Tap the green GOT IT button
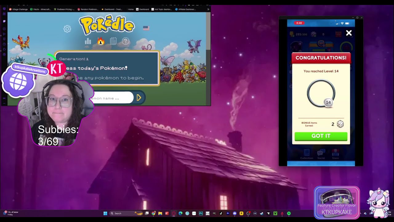Viewport: 394px width, 222px height. coord(321,136)
